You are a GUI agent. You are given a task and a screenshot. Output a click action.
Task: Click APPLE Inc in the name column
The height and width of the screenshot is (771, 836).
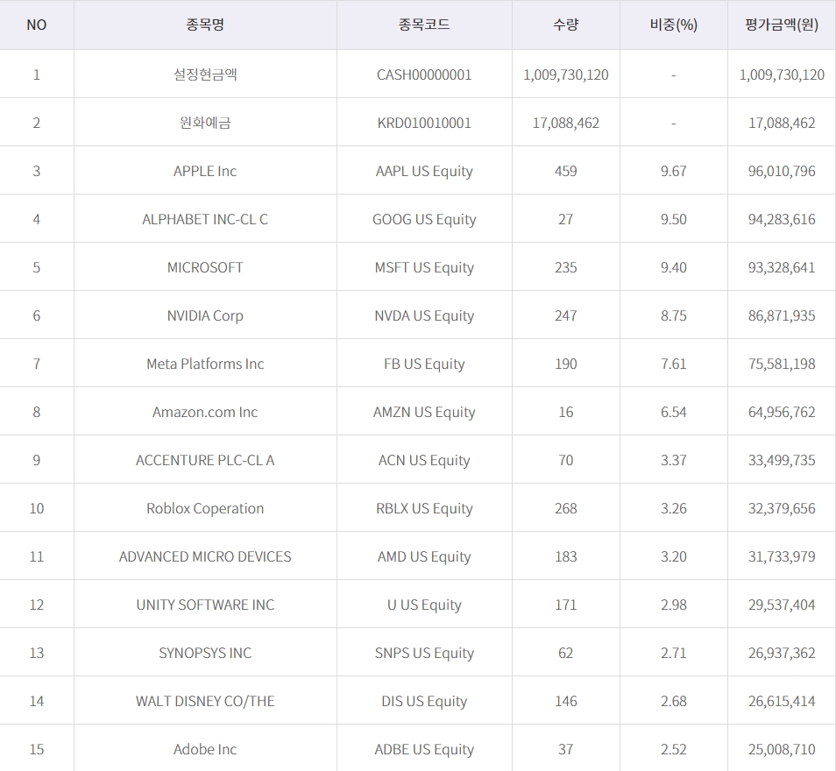[205, 171]
